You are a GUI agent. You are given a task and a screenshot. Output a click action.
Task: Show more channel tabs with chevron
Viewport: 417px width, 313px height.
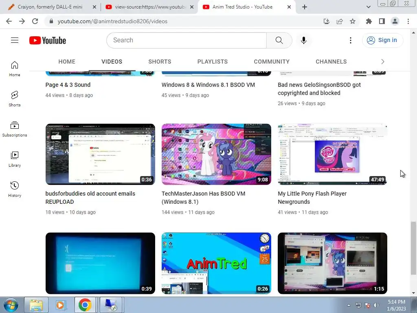382,62
